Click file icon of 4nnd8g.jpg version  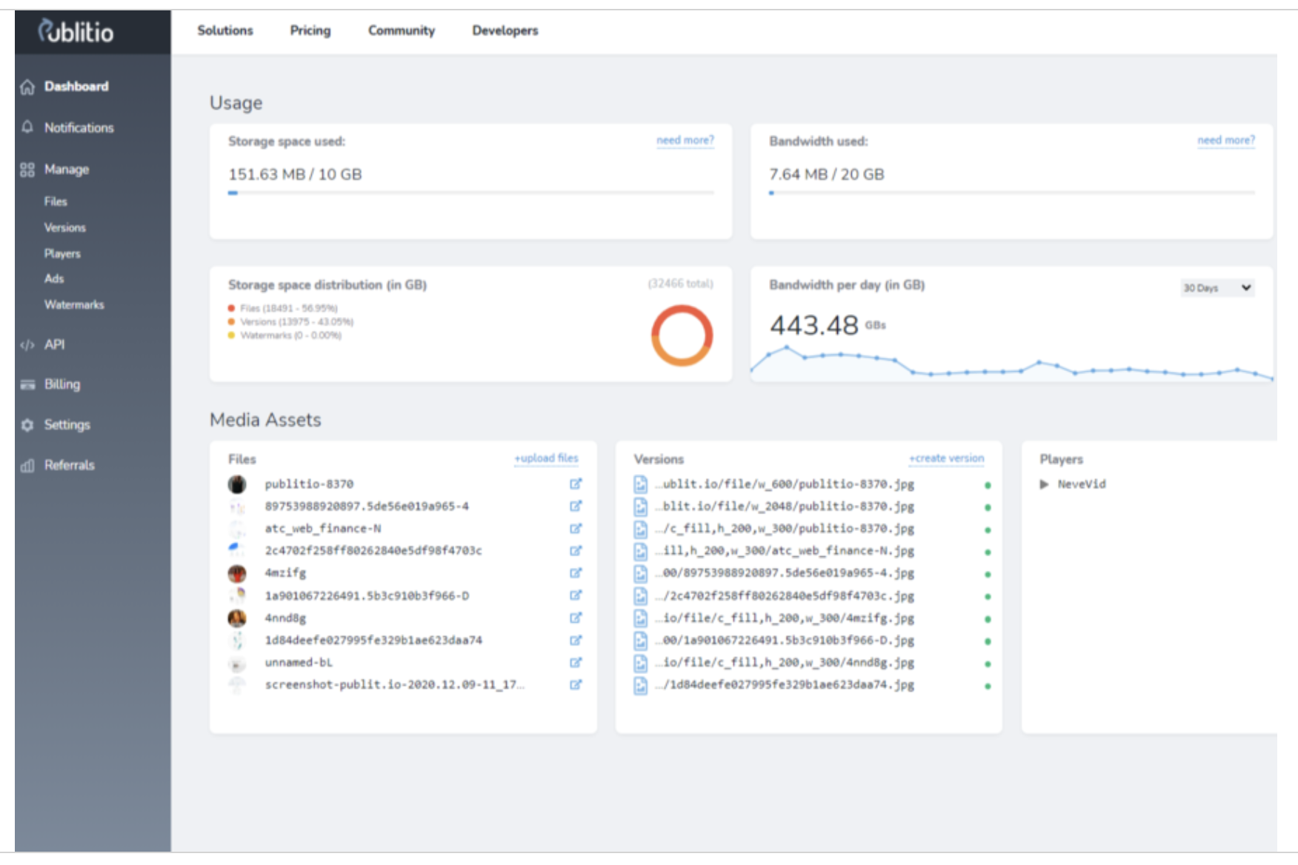click(641, 663)
